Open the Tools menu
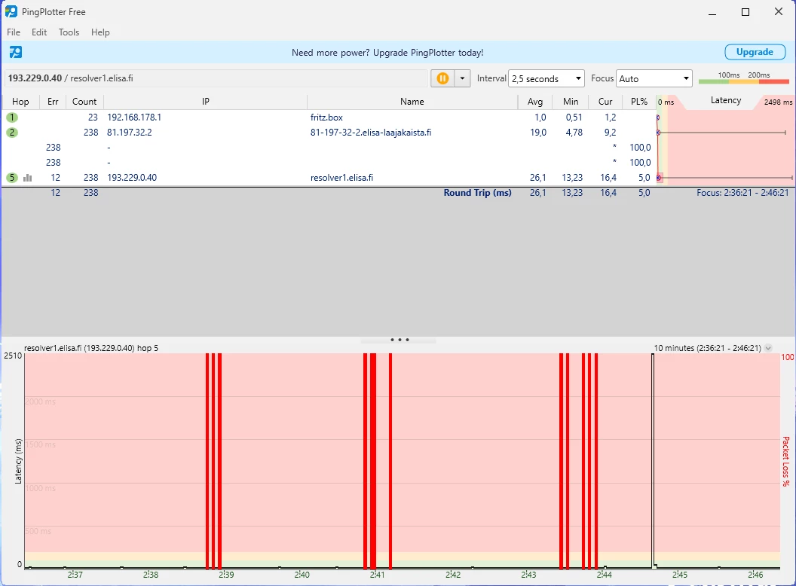 click(69, 32)
